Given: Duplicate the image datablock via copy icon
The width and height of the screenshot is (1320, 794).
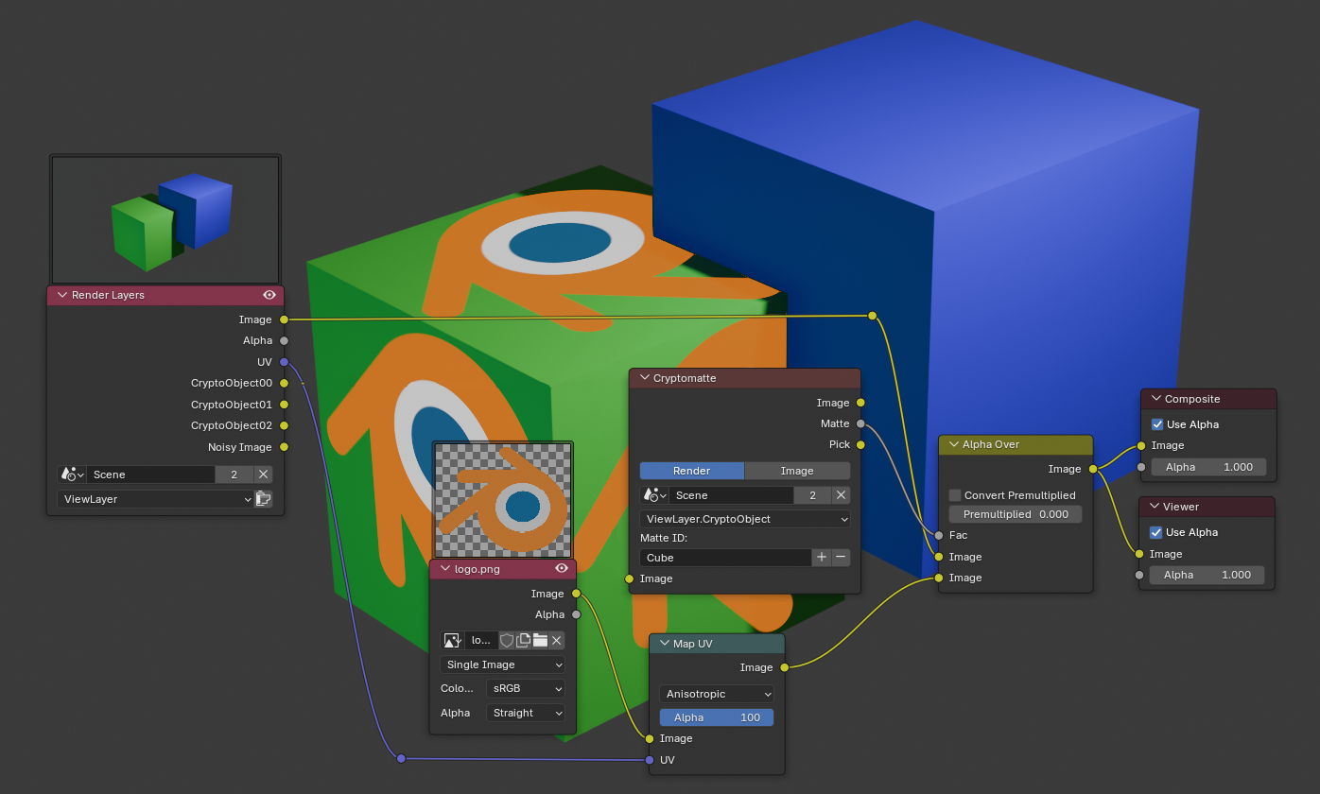Looking at the screenshot, I should (x=524, y=640).
